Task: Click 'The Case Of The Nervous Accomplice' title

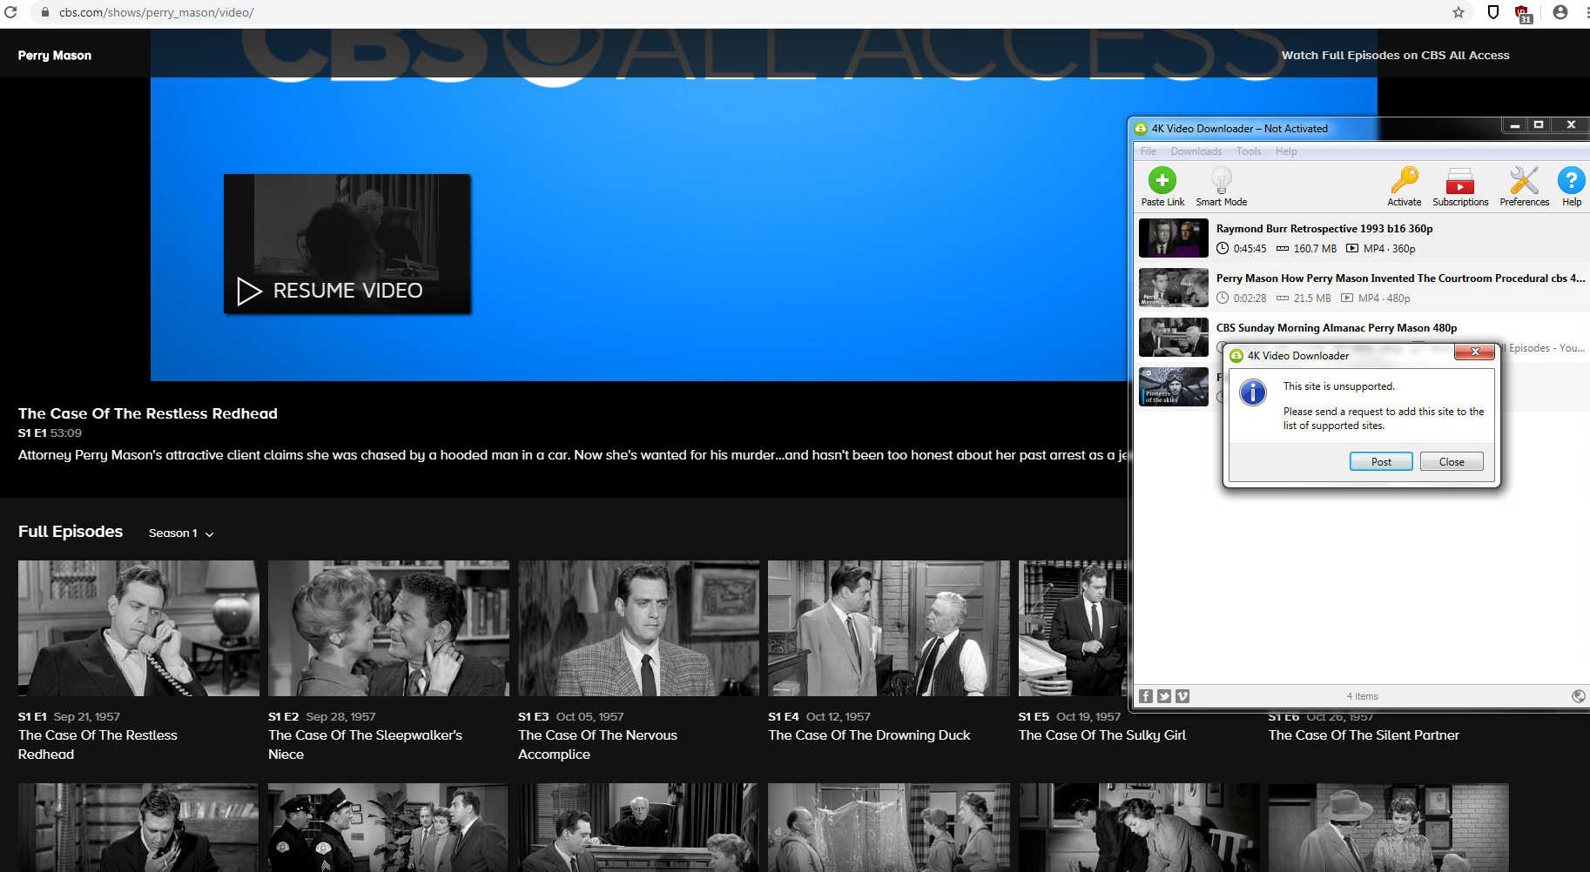Action: [x=597, y=745]
